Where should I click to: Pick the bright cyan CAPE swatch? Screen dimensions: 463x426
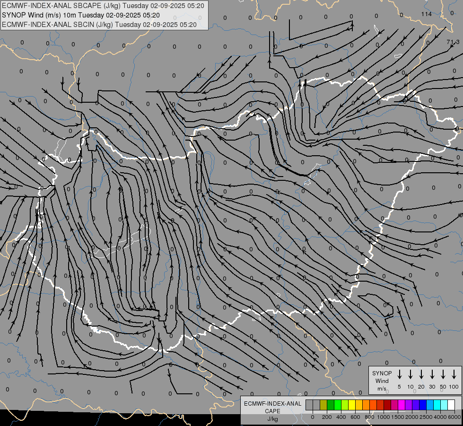(x=437, y=405)
